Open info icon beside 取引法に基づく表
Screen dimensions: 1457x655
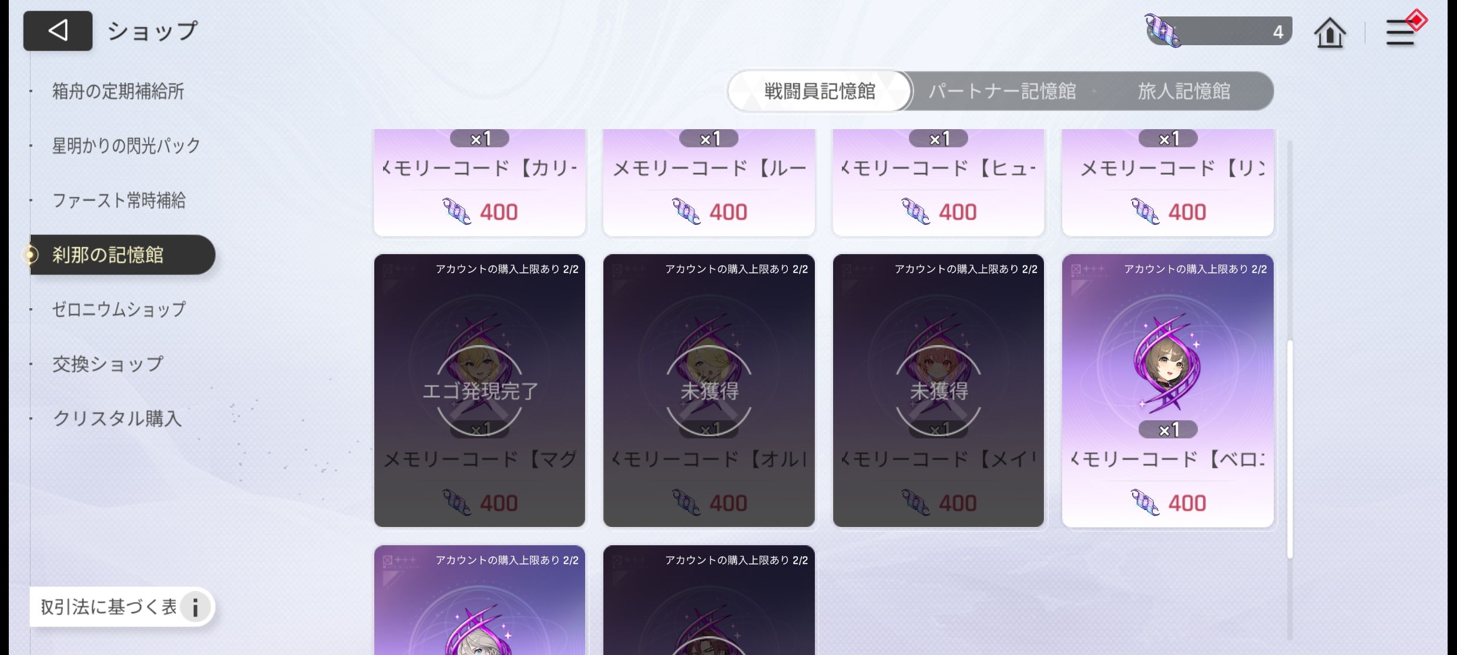(195, 607)
